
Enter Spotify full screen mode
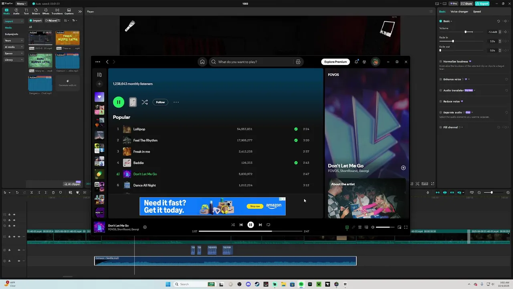pyautogui.click(x=406, y=227)
